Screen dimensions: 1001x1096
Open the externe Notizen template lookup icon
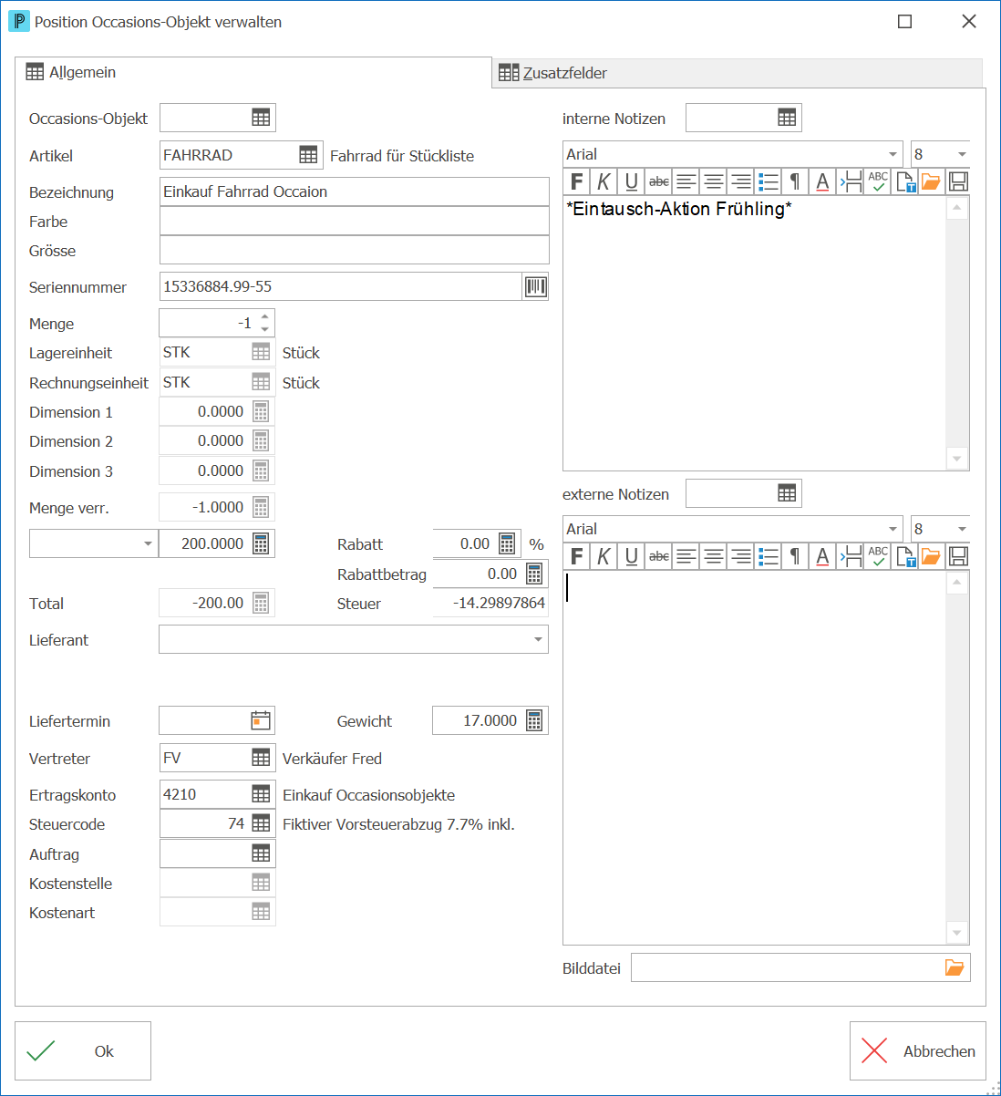click(x=787, y=493)
